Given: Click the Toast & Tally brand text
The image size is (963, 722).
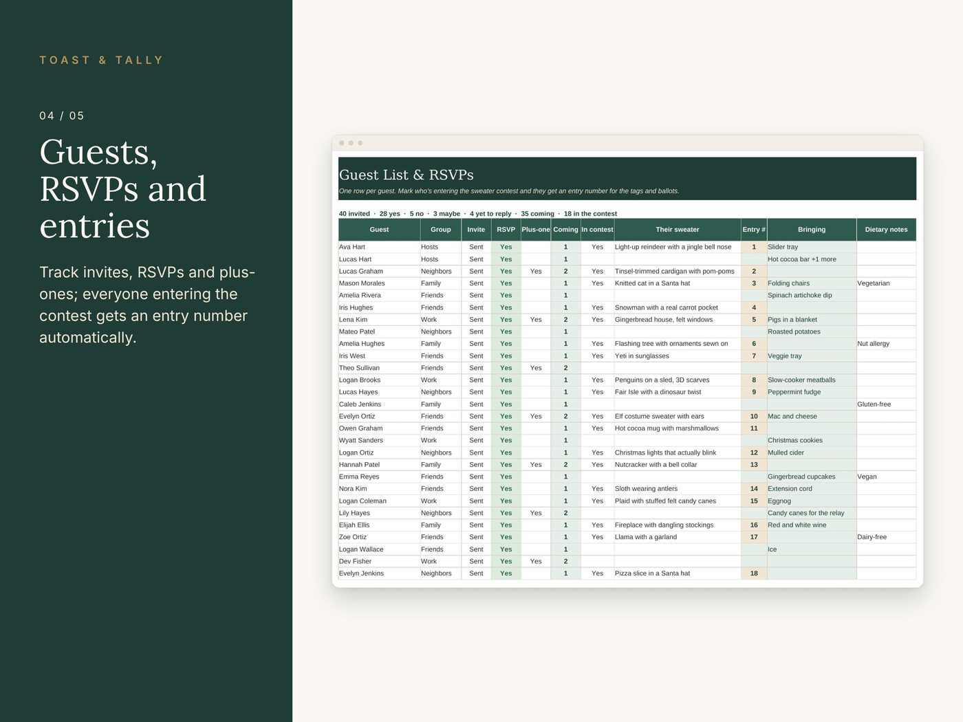Looking at the screenshot, I should coord(102,61).
